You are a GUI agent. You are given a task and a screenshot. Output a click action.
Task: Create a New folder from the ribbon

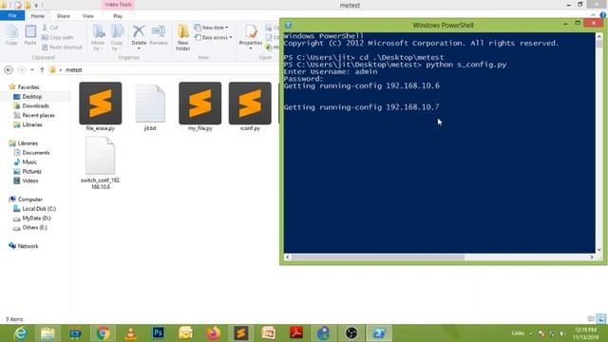[182, 38]
